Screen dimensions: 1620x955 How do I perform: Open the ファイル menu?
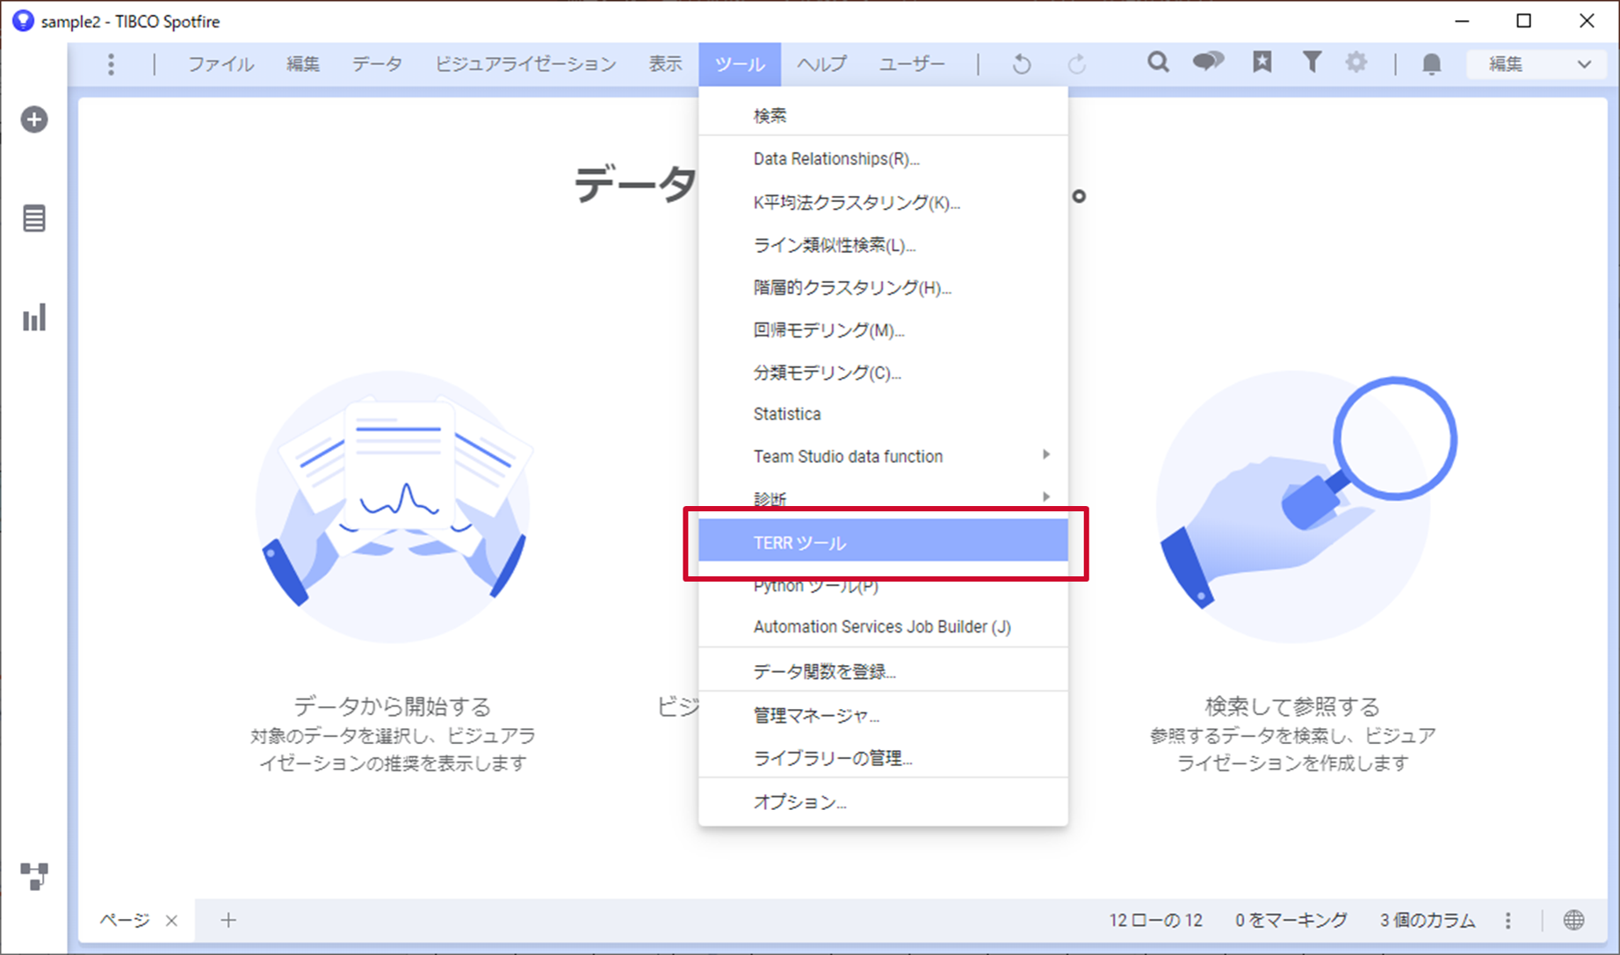click(221, 64)
